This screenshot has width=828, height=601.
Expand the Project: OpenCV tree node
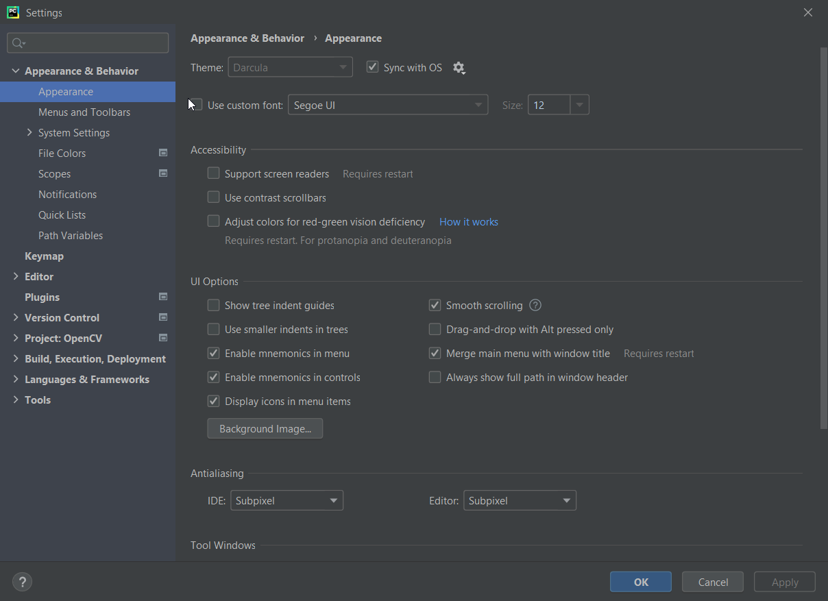point(16,338)
